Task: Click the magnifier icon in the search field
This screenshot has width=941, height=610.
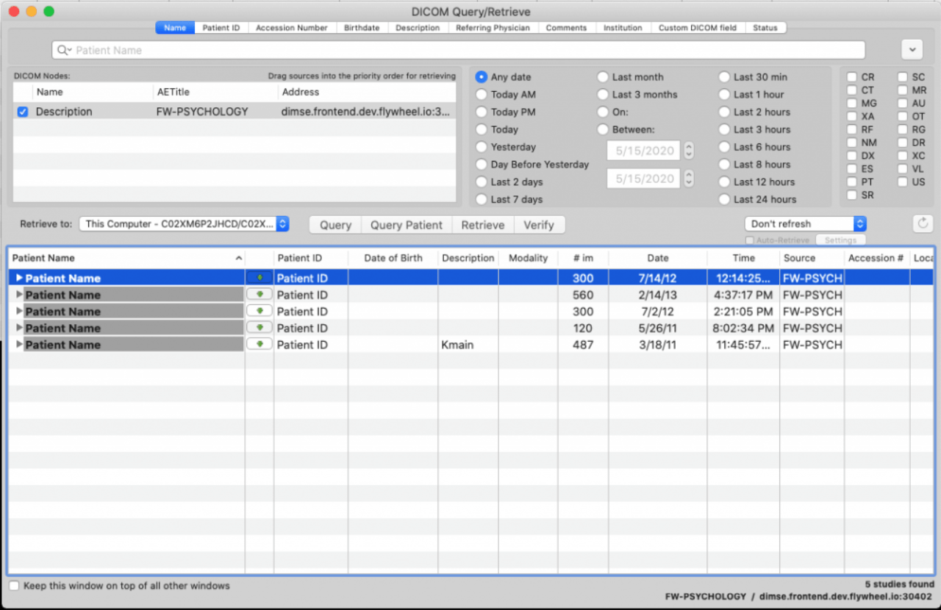Action: (63, 50)
